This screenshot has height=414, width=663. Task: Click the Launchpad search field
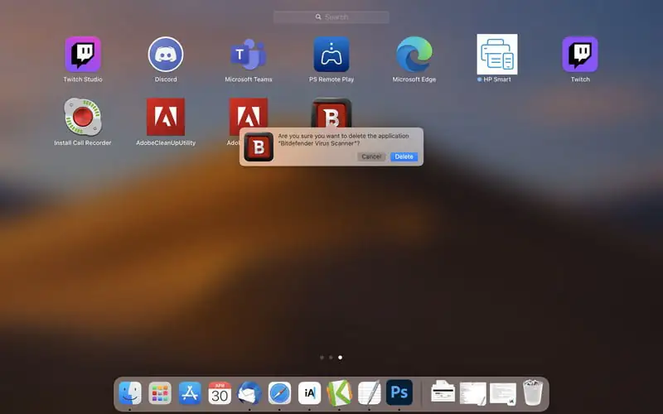tap(331, 17)
